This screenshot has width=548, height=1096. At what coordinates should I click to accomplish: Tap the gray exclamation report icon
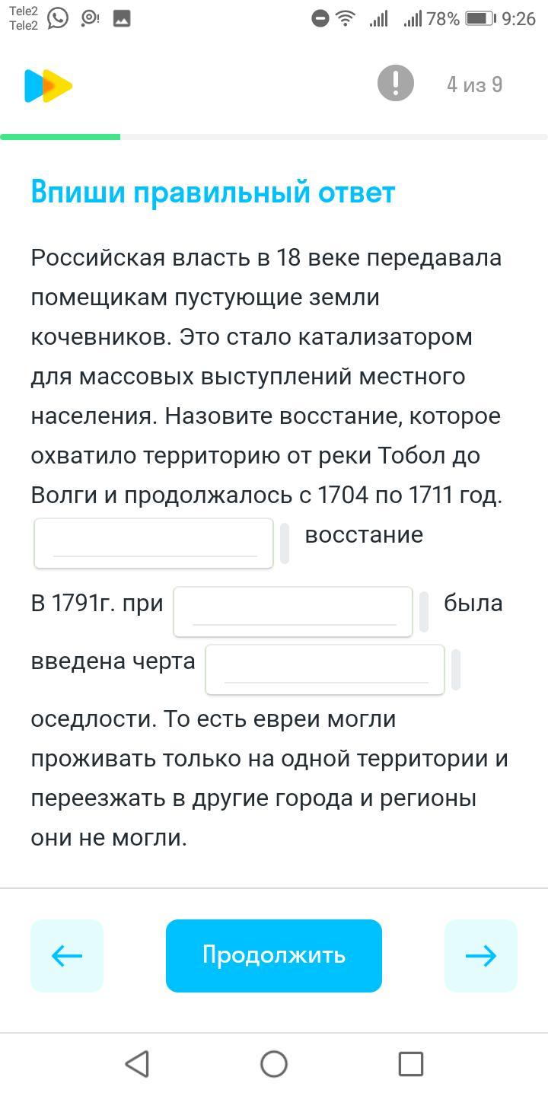coord(395,84)
